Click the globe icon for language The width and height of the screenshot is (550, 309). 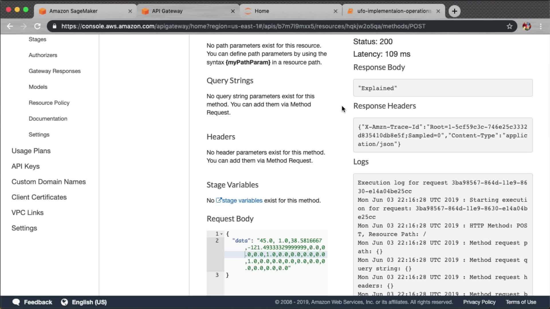(64, 302)
